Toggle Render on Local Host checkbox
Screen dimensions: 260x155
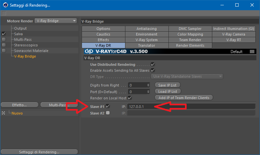tap(130, 98)
